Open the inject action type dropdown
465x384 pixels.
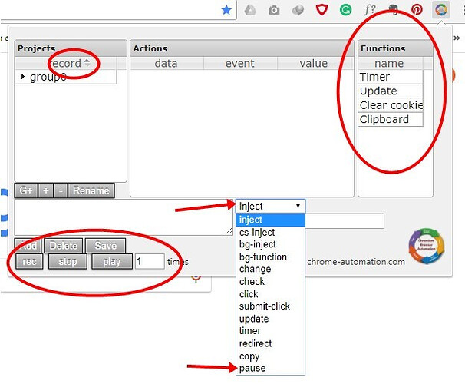point(270,206)
